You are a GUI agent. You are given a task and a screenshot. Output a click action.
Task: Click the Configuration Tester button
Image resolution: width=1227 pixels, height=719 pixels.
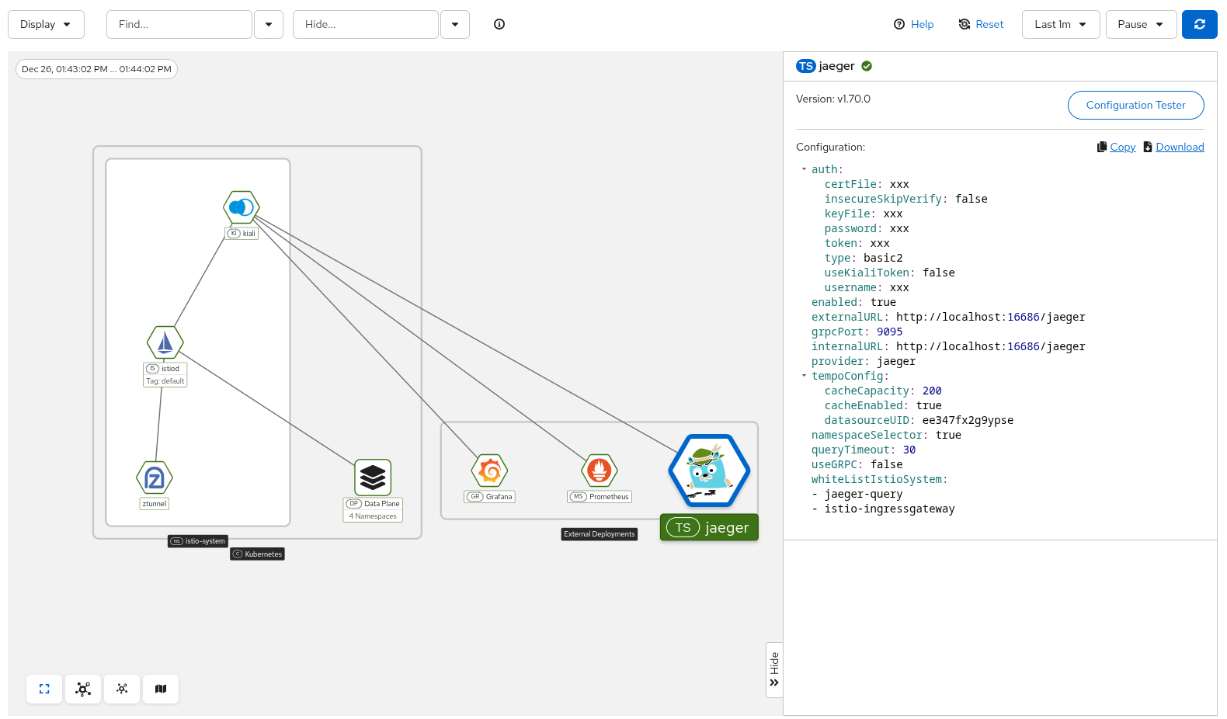coord(1135,105)
